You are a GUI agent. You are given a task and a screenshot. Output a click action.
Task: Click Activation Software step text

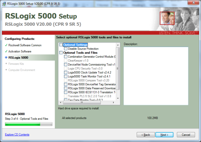[x=20, y=51]
